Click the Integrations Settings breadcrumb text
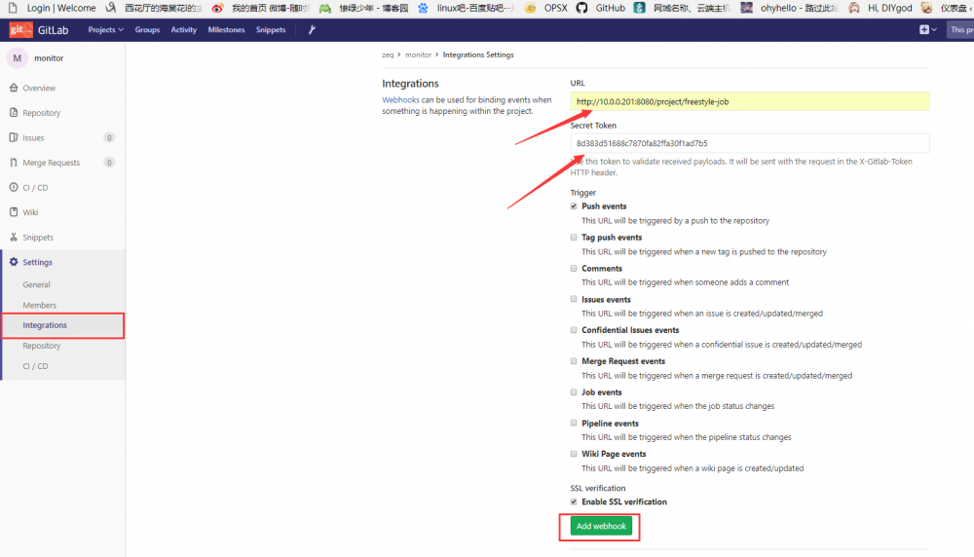974x557 pixels. (x=478, y=55)
